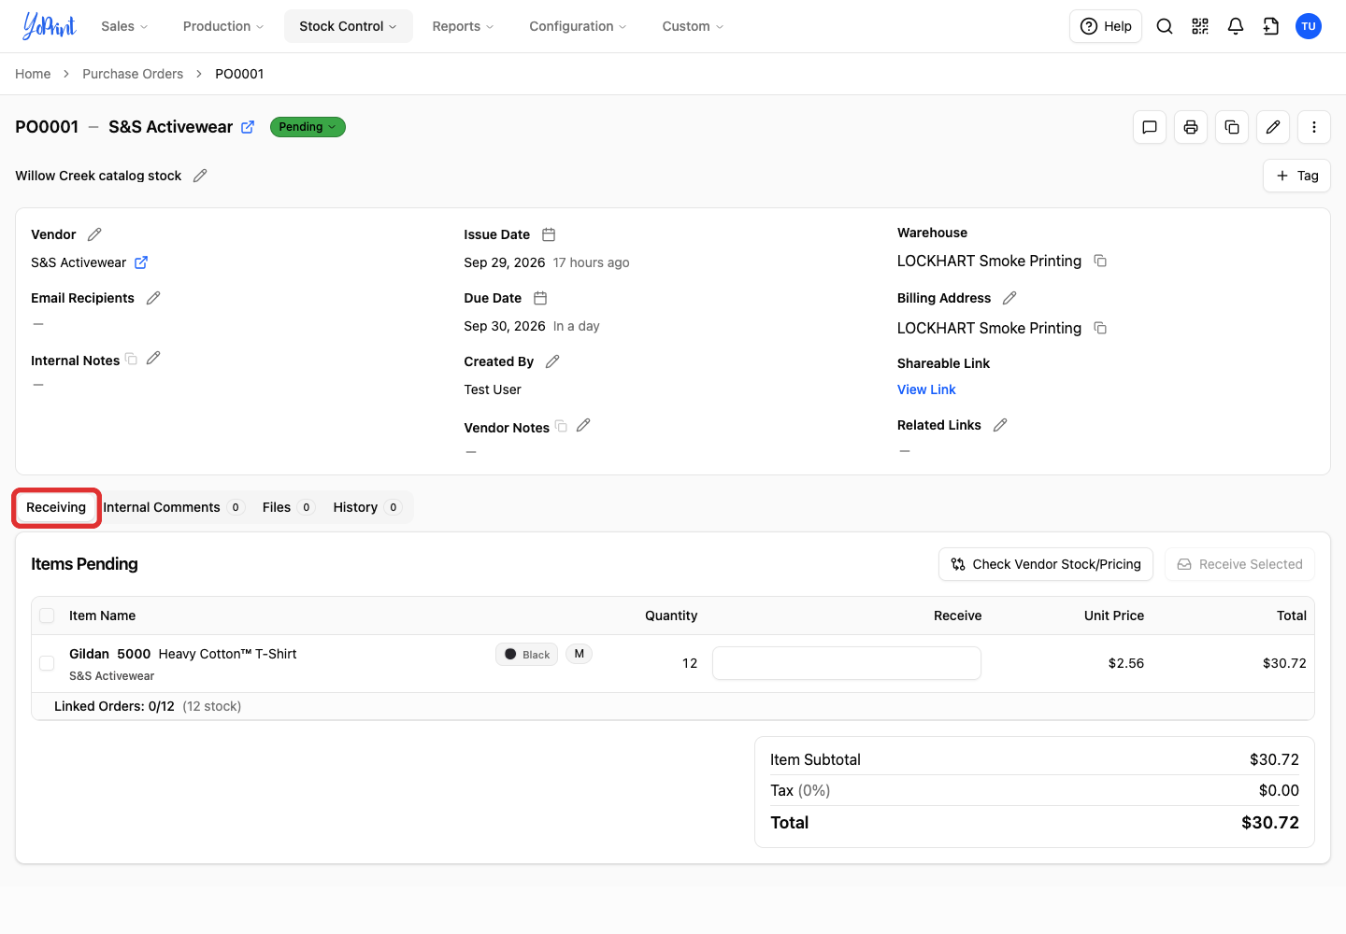Open the Pending status dropdown
Viewport: 1346px width, 934px height.
[308, 127]
